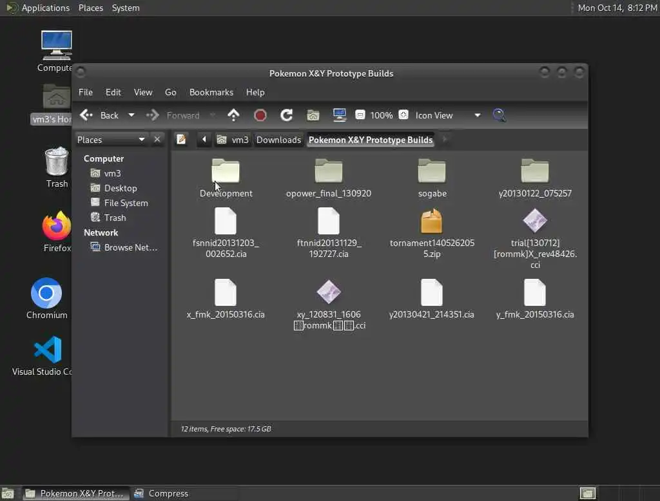Select the Computer desktop icon

(x=55, y=51)
